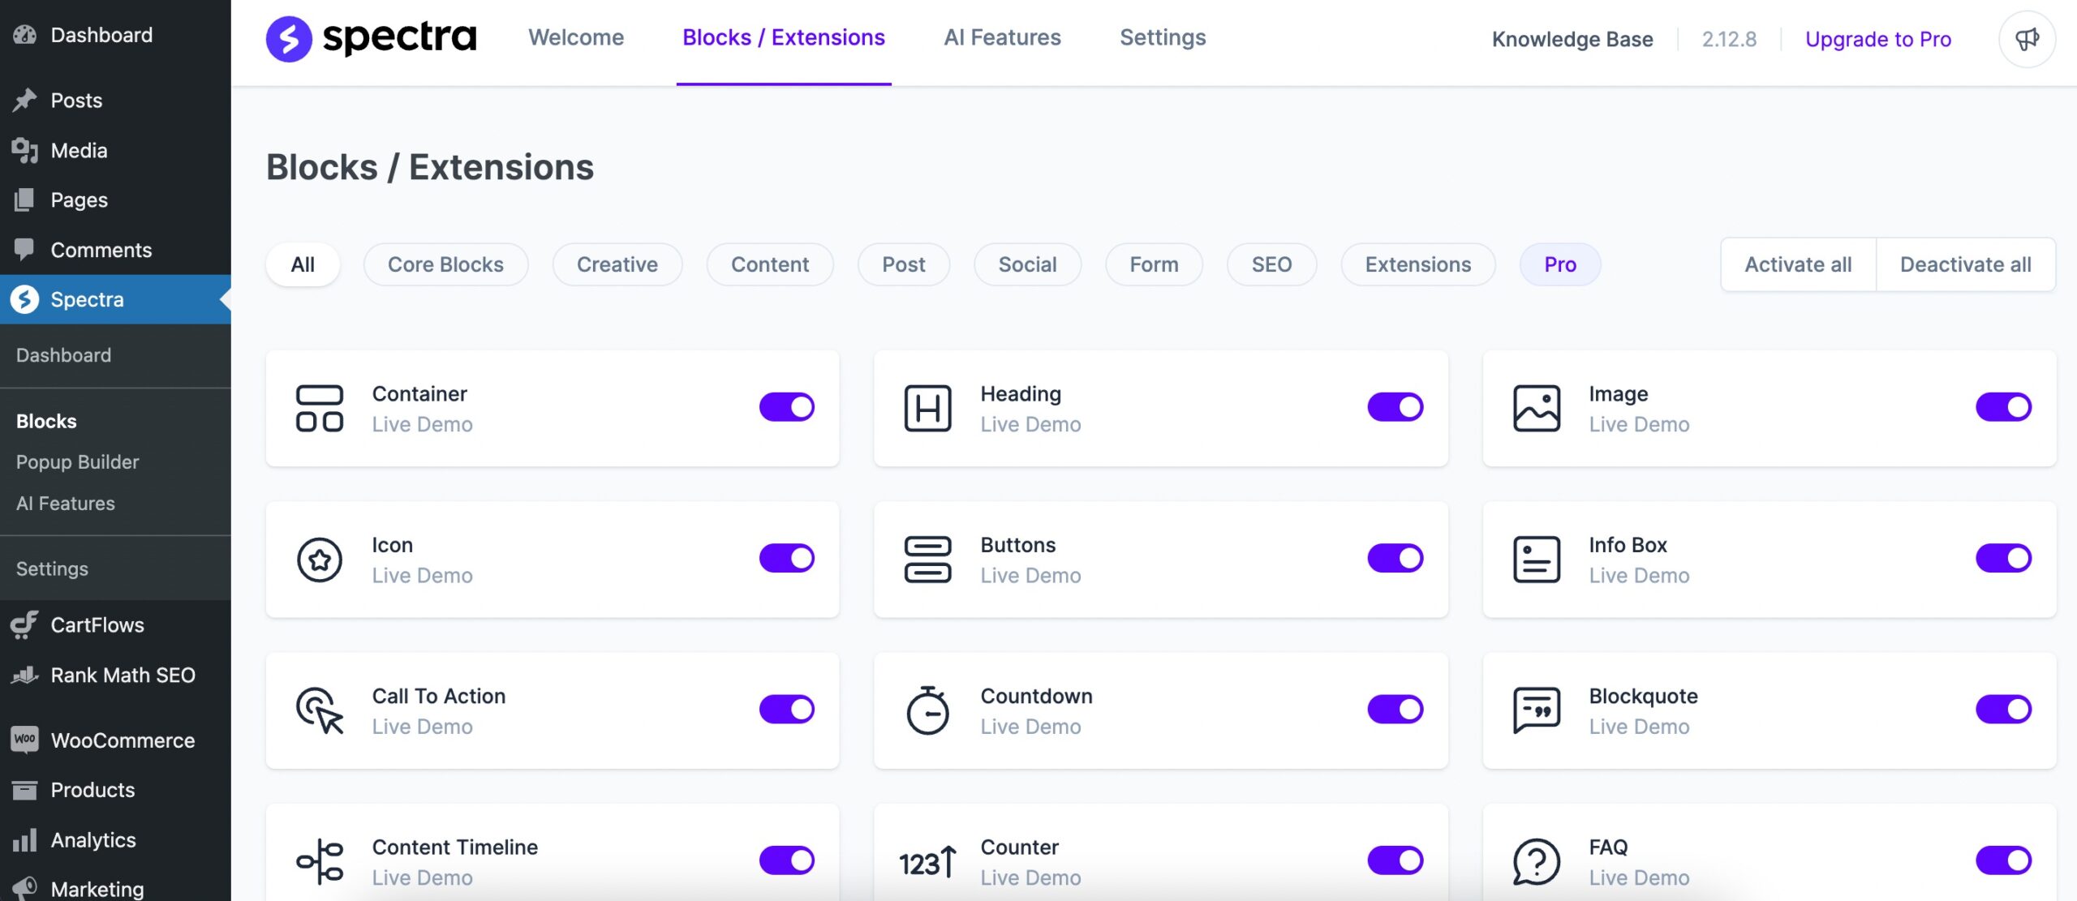Click the Blockquote block icon
The image size is (2077, 901).
[x=1537, y=710]
